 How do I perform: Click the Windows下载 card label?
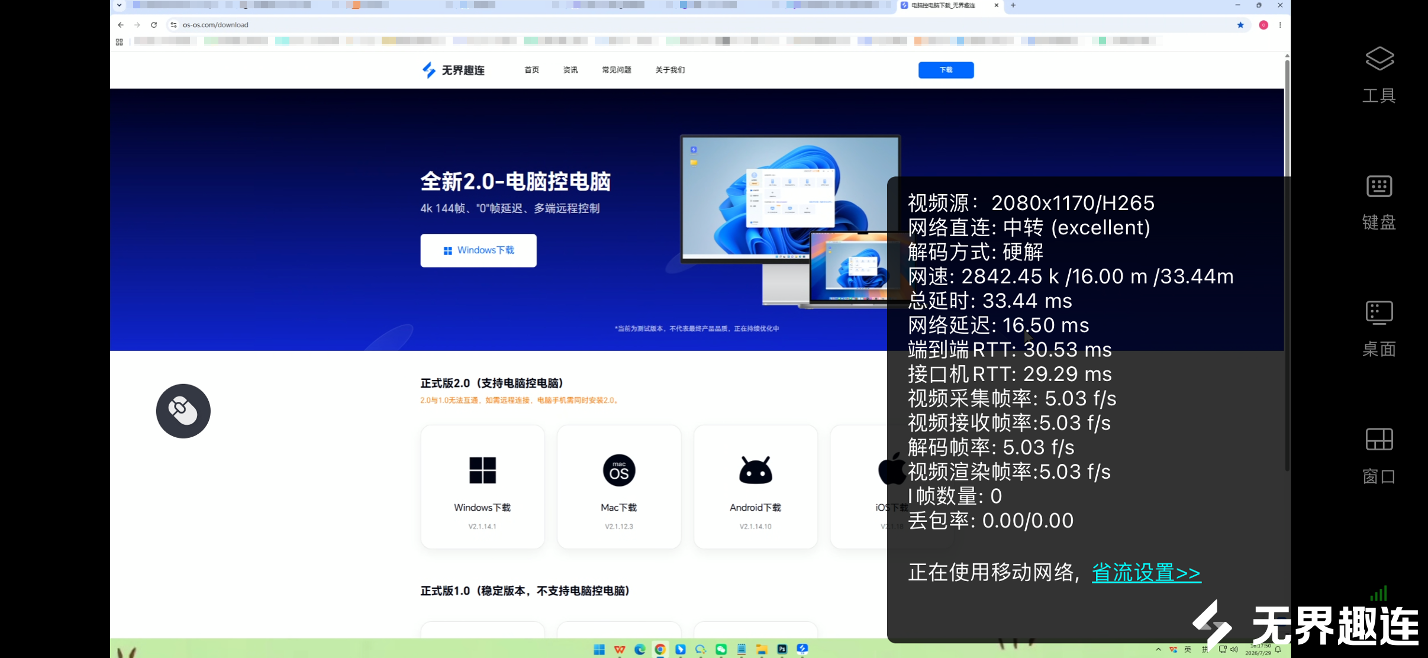tap(482, 508)
